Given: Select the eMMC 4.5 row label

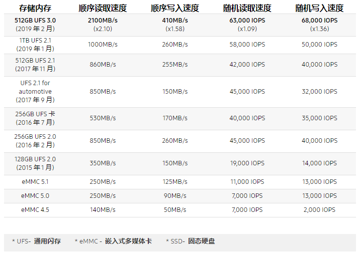Looking at the screenshot, I should [x=35, y=210].
